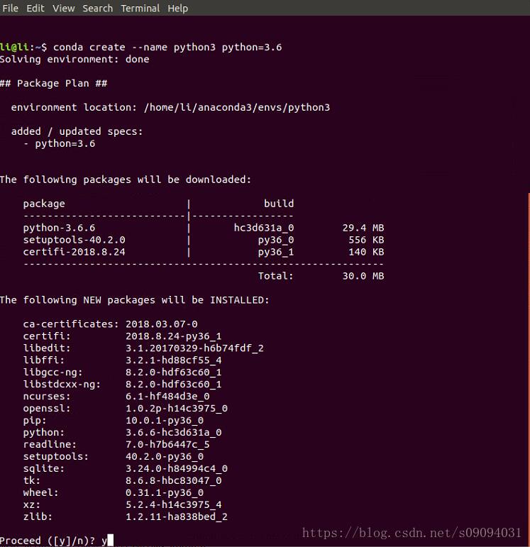Click the path '/home/li/anaconda3/envs/python3'
Image resolution: width=530 pixels, height=547 pixels.
pos(237,107)
